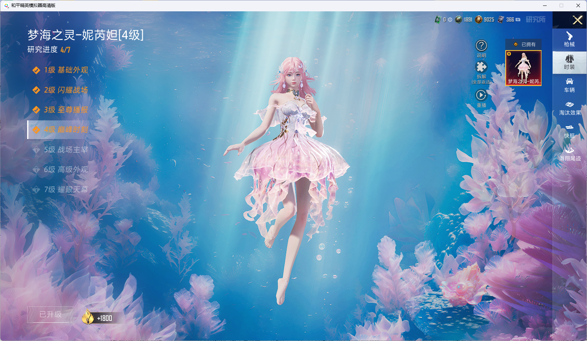587x341 pixels.
Task: Close the research lab with the X icon
Action: click(x=577, y=20)
